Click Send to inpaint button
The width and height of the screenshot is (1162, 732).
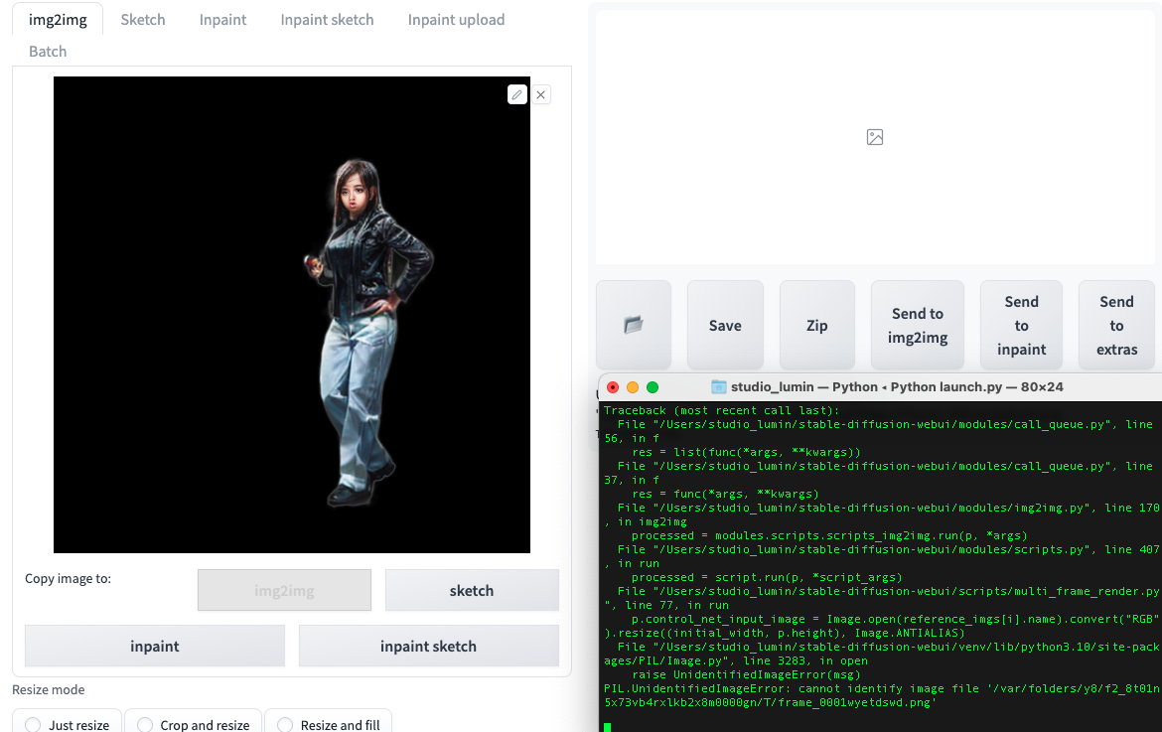pyautogui.click(x=1021, y=325)
